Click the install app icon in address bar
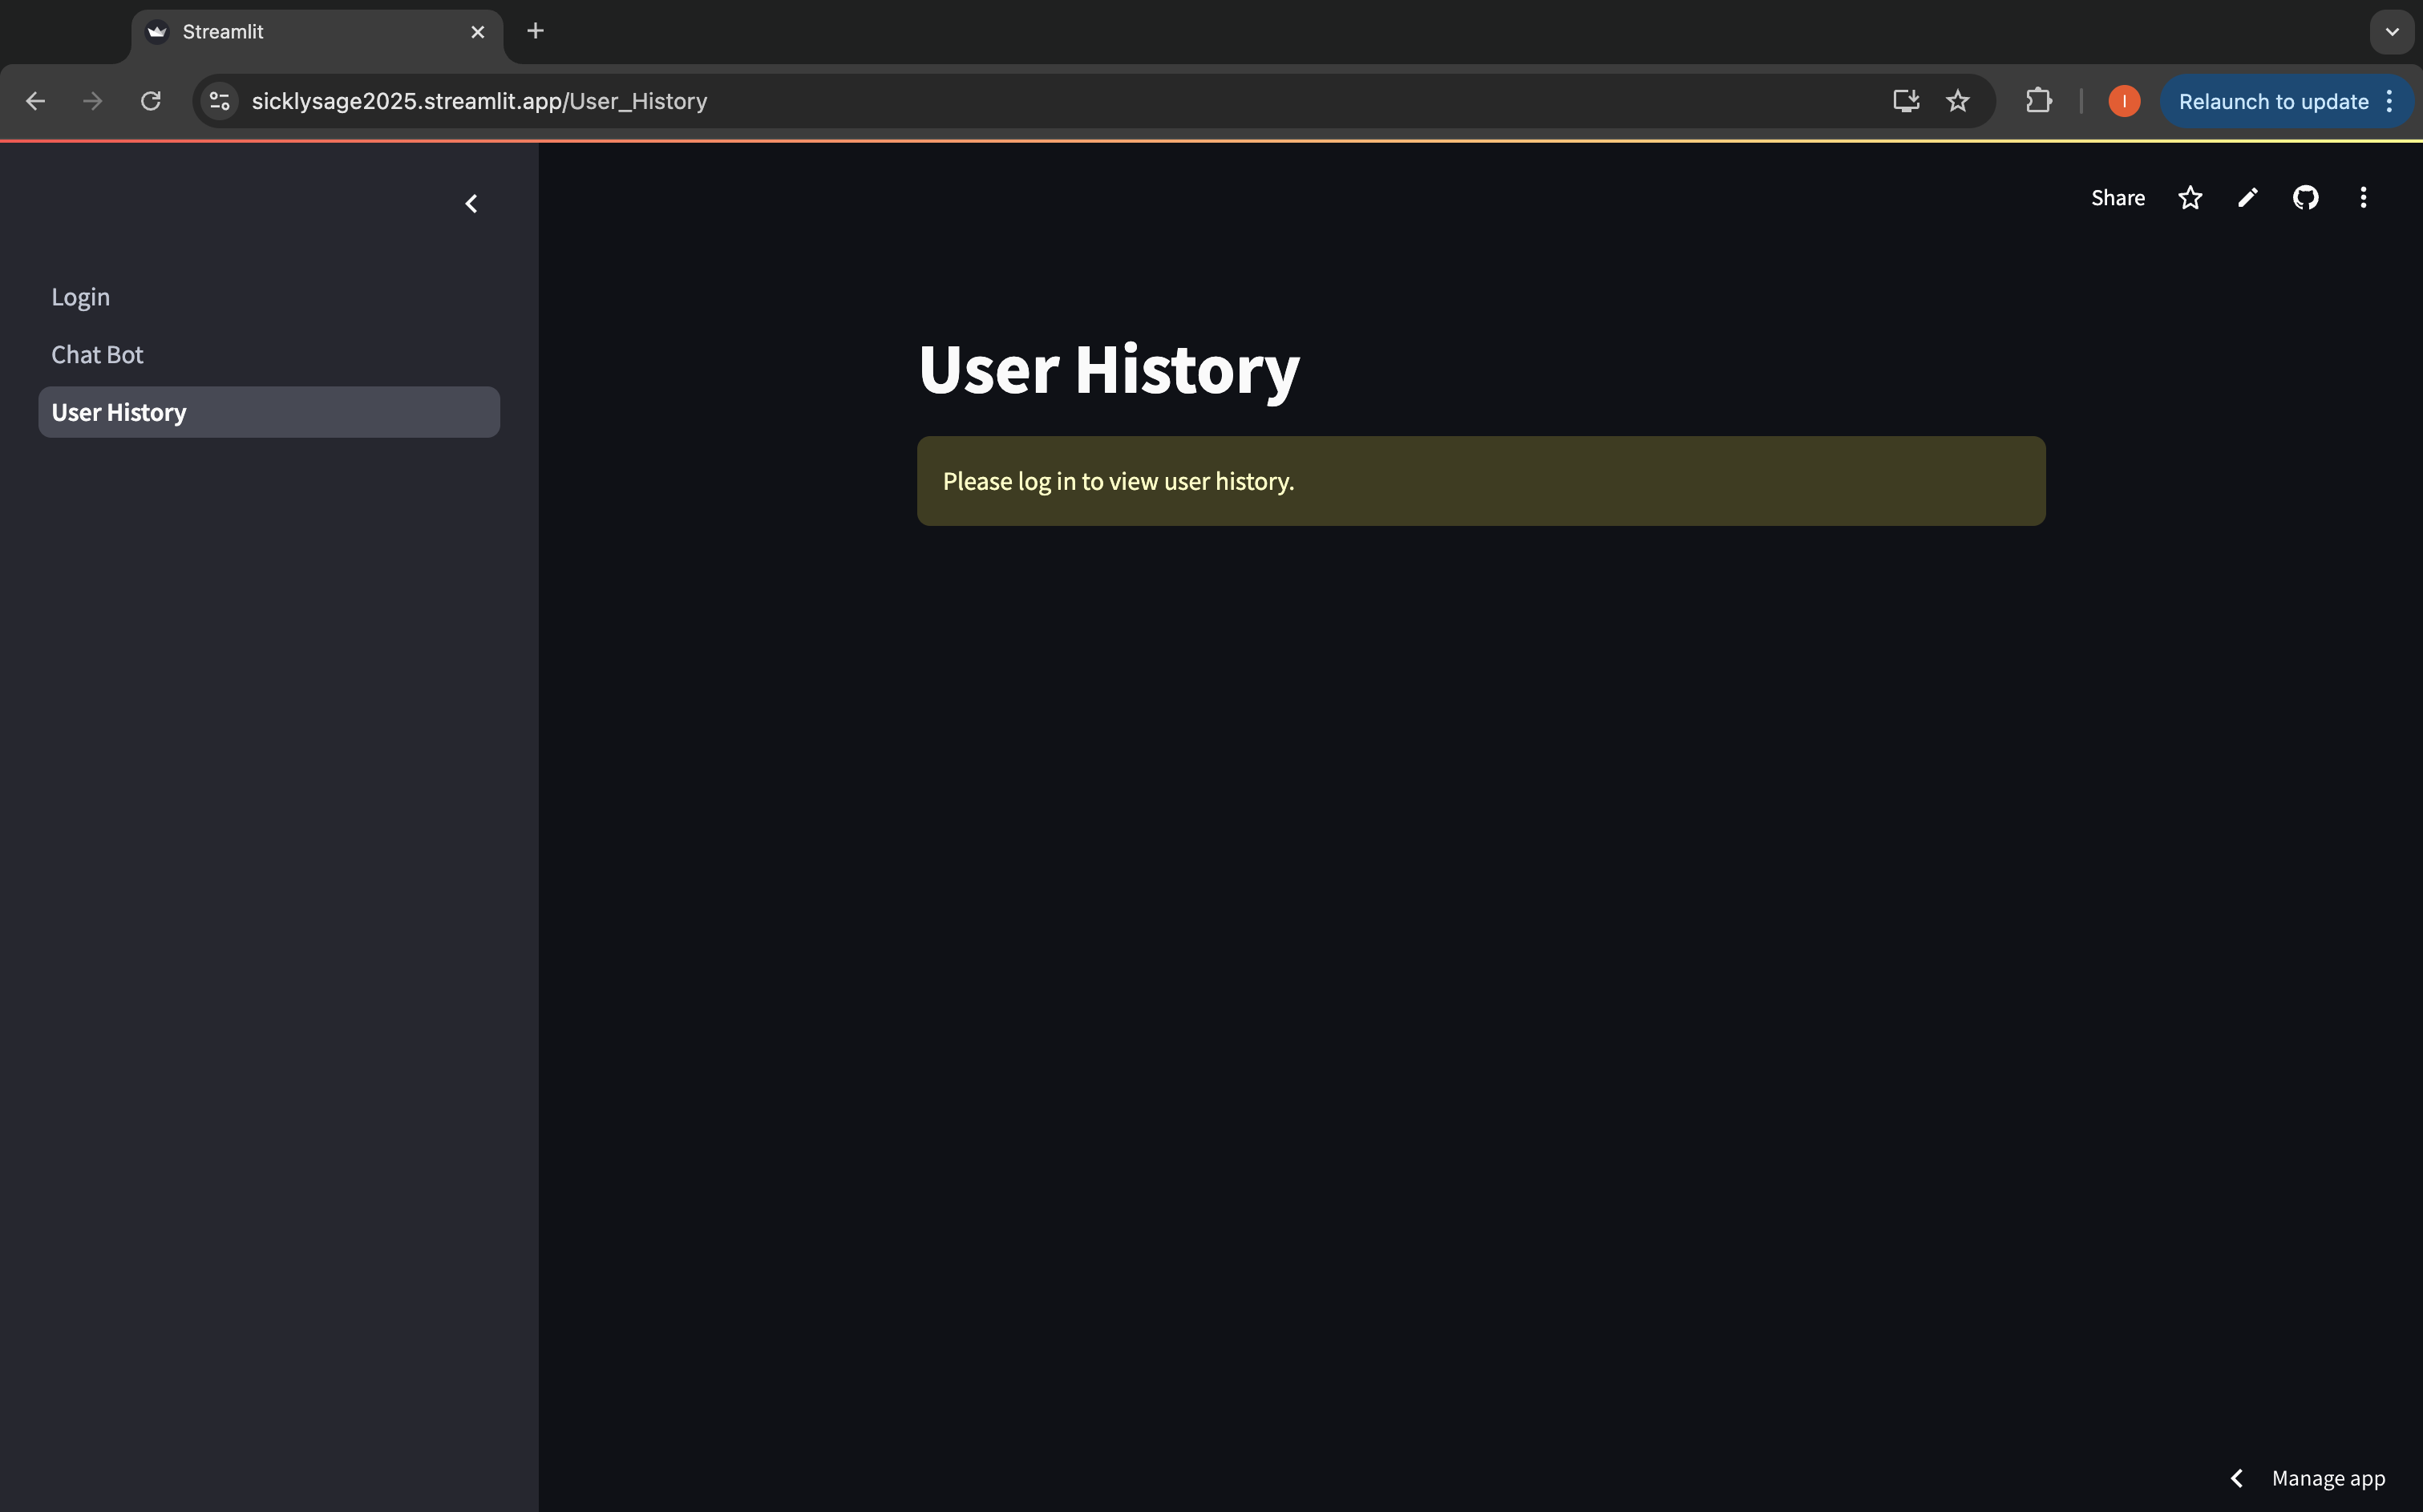The height and width of the screenshot is (1512, 2423). 1905,101
